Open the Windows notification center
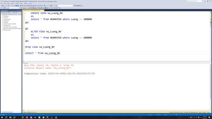 tap(209, 117)
